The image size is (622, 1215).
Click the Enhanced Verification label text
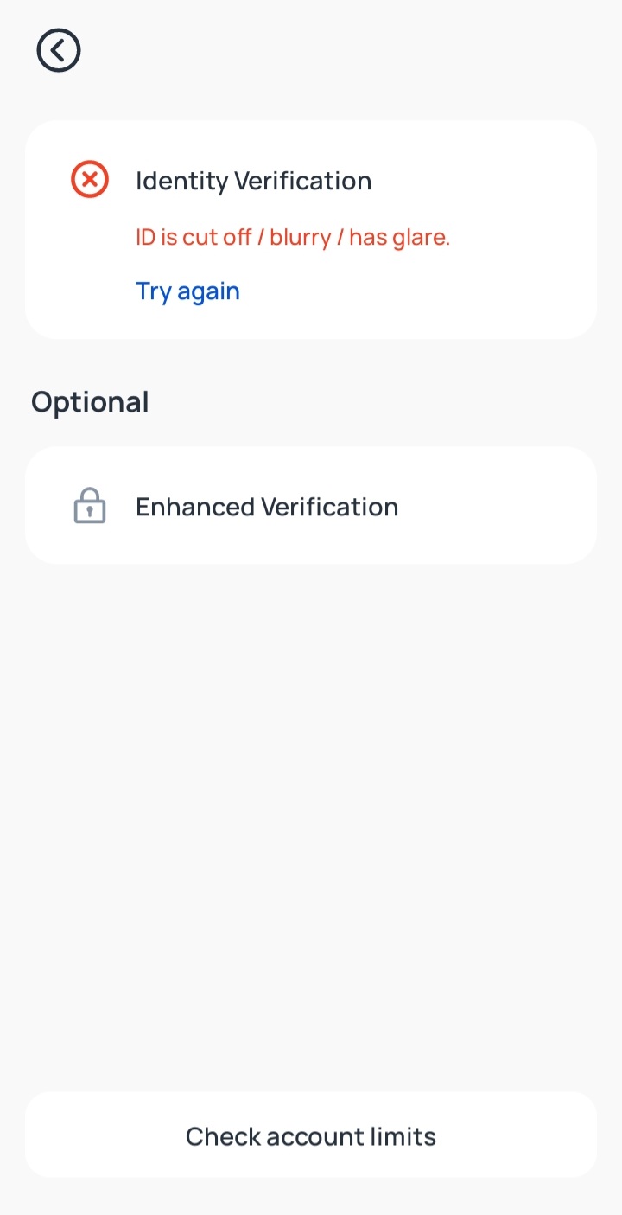pos(267,507)
